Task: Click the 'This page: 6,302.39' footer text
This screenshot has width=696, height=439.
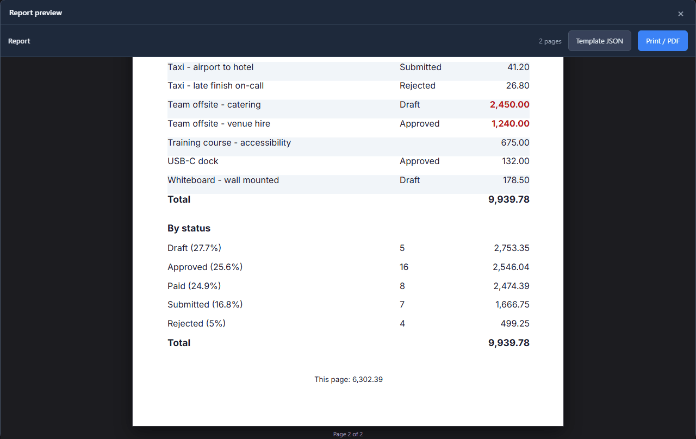Action: (x=349, y=379)
